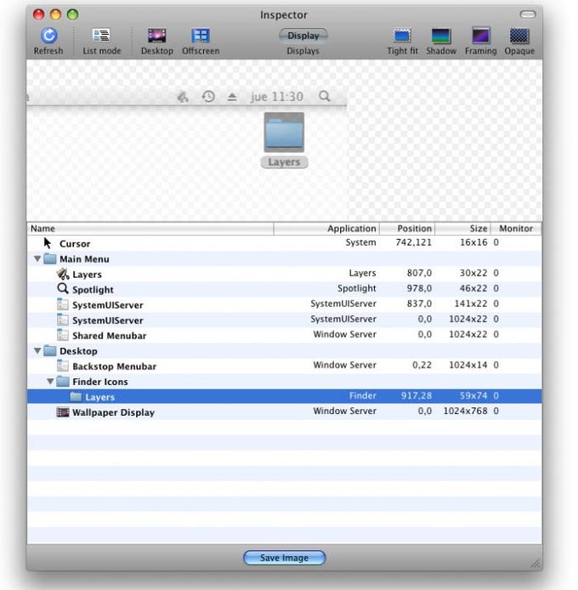Screen dimensions: 578x590
Task: Open the Display popup selector
Action: (x=303, y=36)
